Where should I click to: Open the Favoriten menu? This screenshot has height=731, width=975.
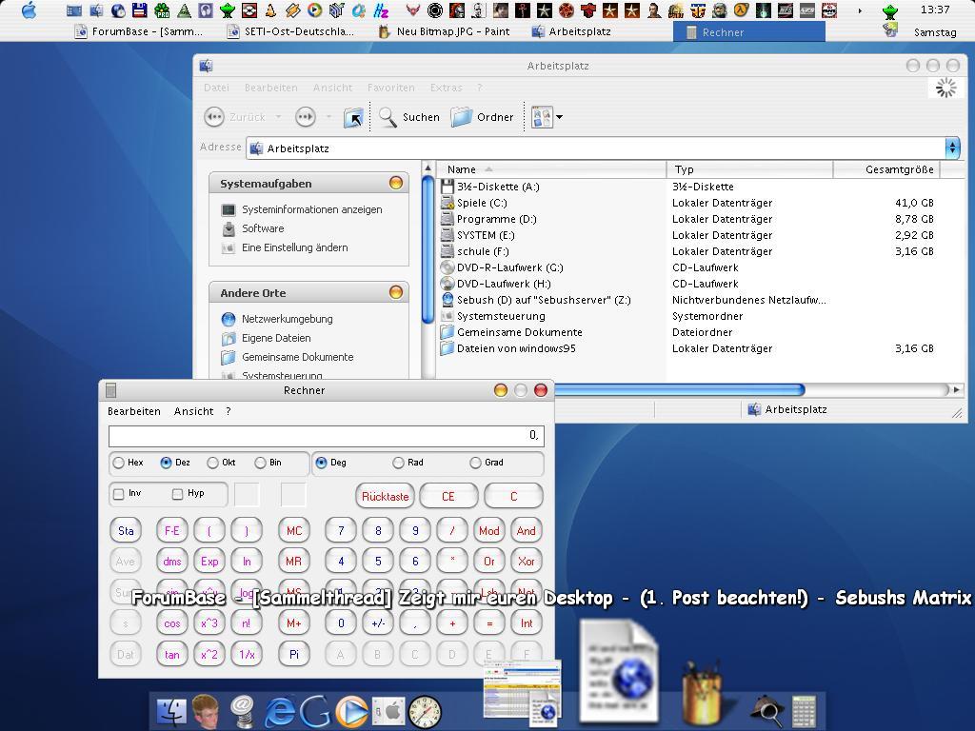pyautogui.click(x=390, y=88)
